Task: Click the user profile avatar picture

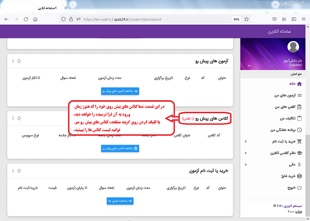Action: [293, 47]
